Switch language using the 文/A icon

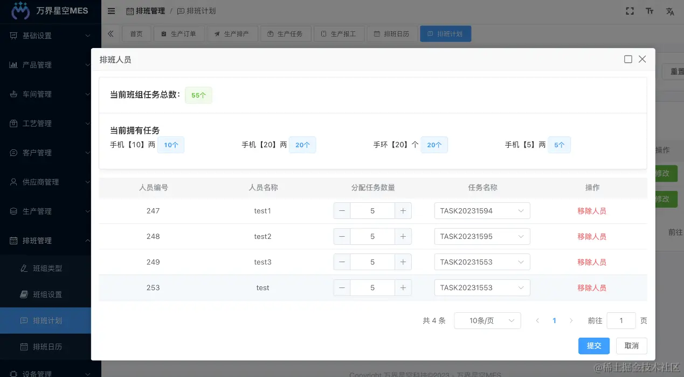pyautogui.click(x=670, y=11)
